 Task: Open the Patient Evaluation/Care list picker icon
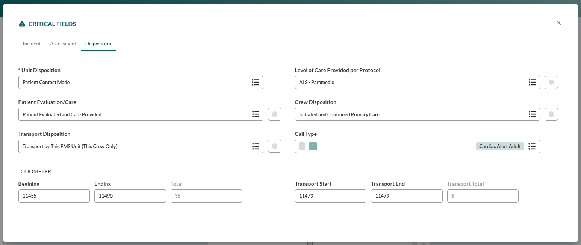pos(256,114)
